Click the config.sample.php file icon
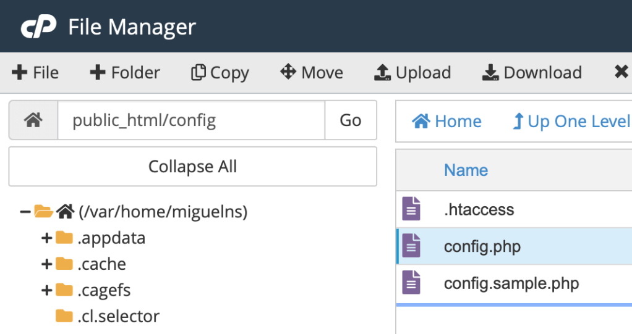This screenshot has height=334, width=632. pyautogui.click(x=411, y=283)
